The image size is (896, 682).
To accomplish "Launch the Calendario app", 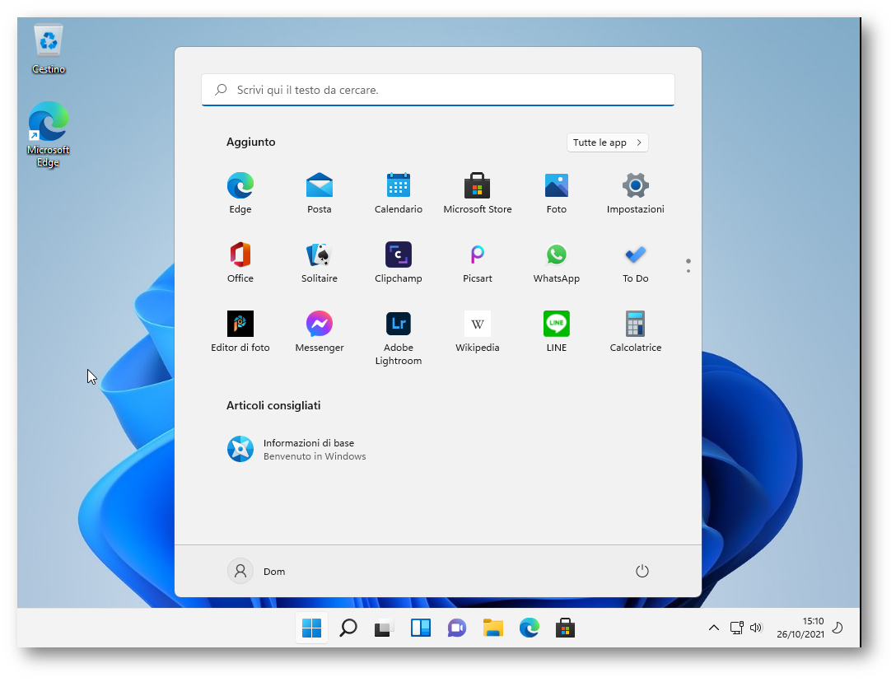I will 399,194.
